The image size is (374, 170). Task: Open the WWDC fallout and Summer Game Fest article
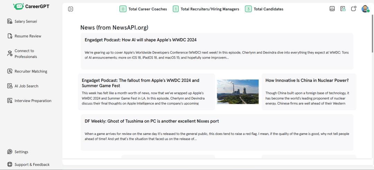(x=141, y=83)
